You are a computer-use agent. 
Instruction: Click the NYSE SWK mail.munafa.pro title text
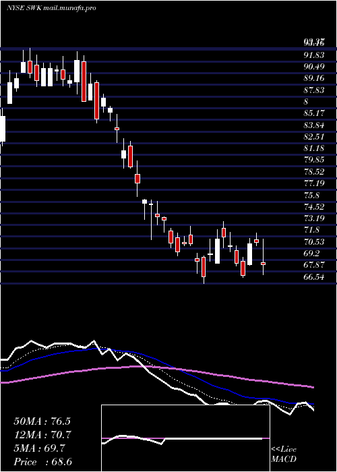click(51, 8)
